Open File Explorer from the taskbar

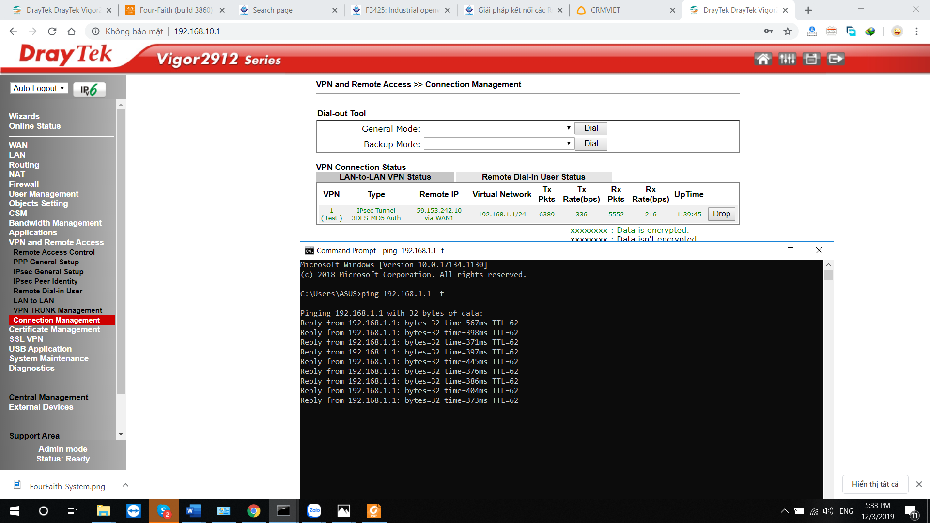point(103,511)
